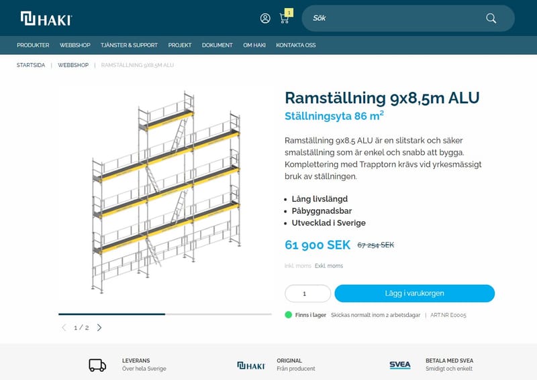
Task: Click the product description paragraph
Action: [x=383, y=158]
